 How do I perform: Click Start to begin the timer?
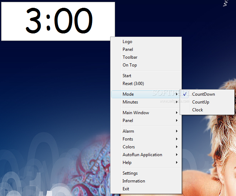pyautogui.click(x=146, y=76)
